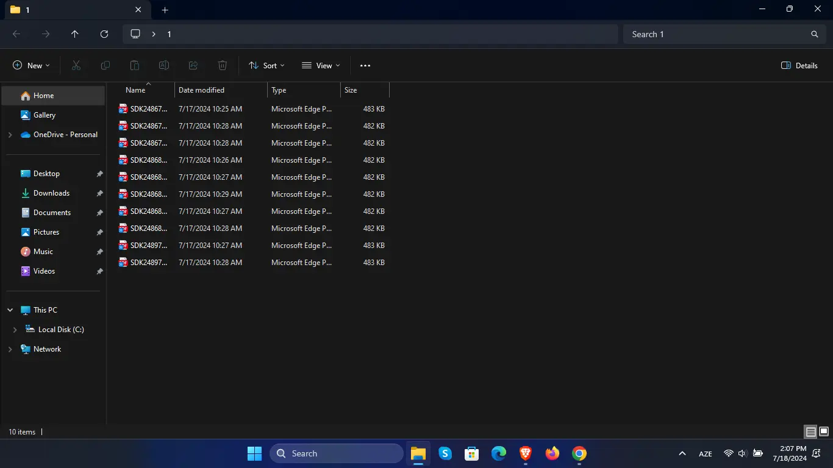Click search magnifier in Search 1 box
Screen dimensions: 833x468
(815, 34)
